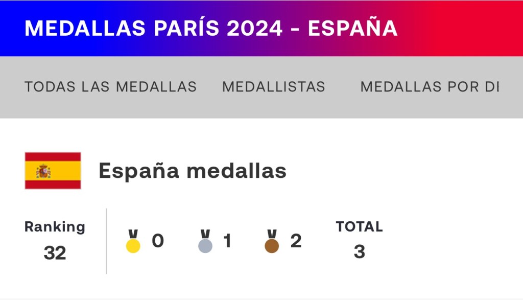Click the Spain flag icon
The width and height of the screenshot is (523, 300).
click(53, 171)
